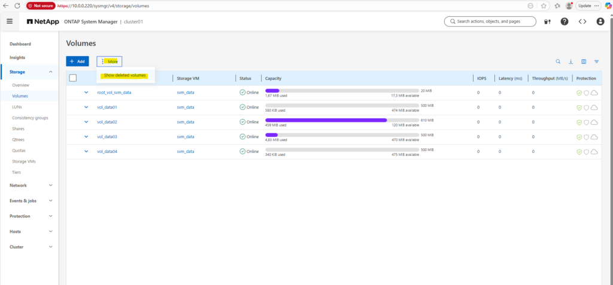Open the API log code icon

click(582, 22)
